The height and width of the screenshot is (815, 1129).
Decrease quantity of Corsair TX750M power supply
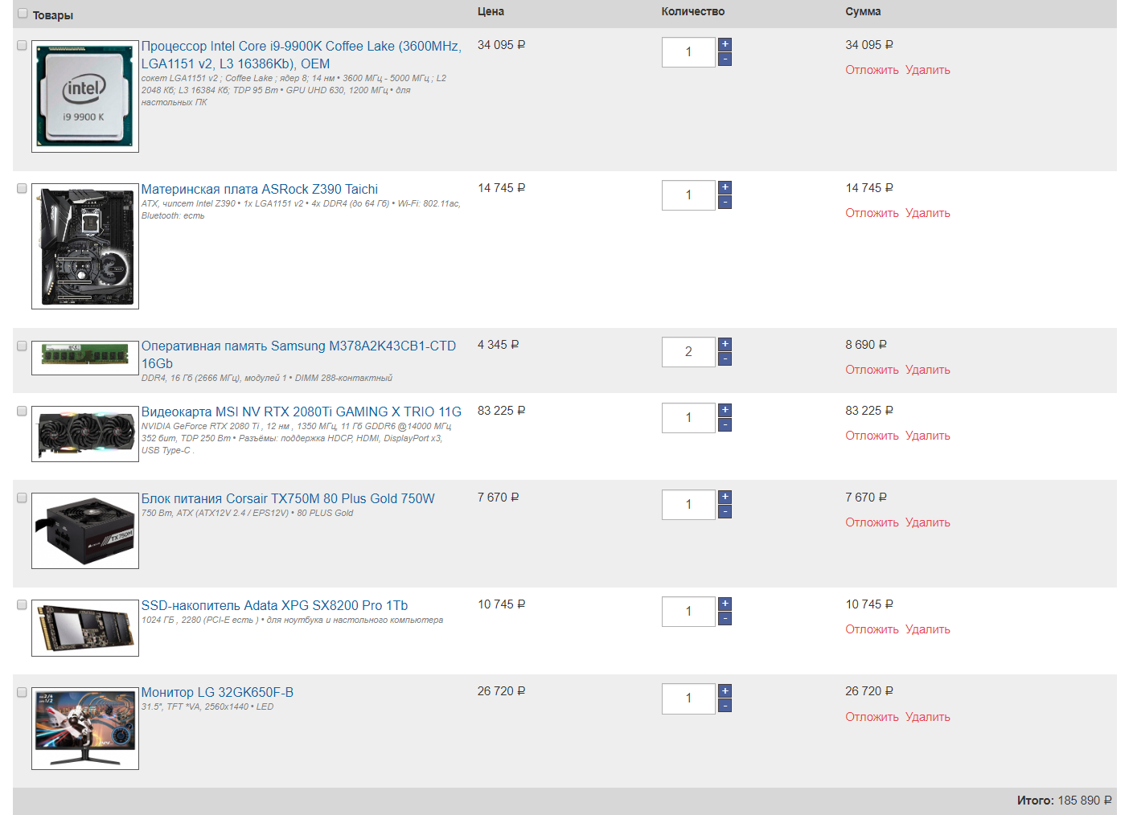point(725,512)
